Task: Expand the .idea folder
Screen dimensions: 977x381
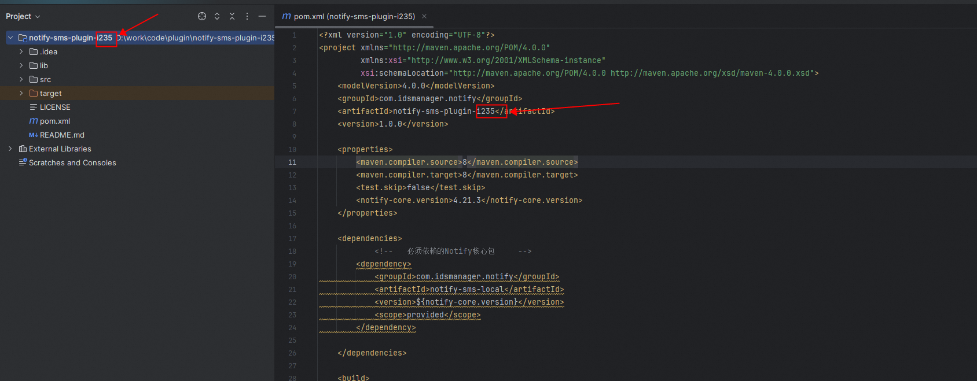Action: [21, 51]
